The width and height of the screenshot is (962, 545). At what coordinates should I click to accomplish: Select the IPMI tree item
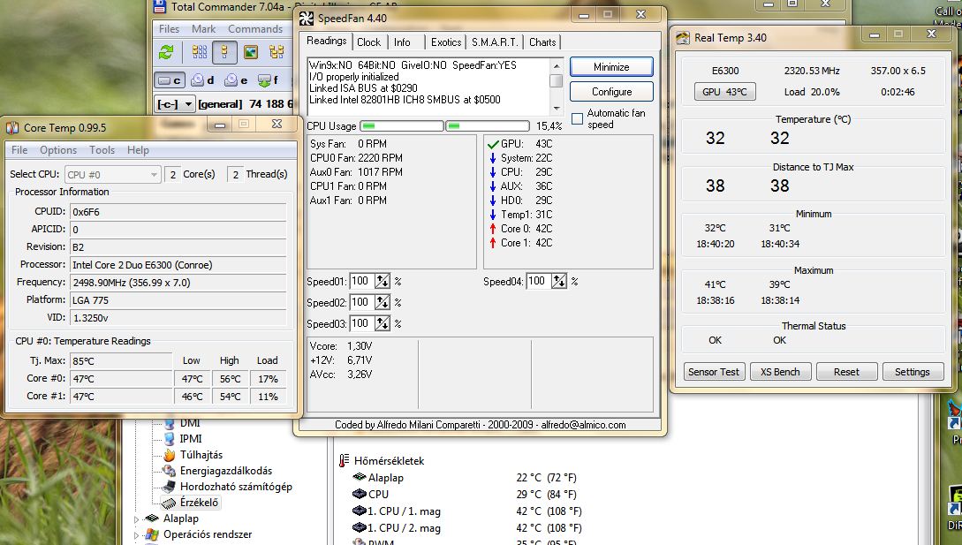point(190,439)
